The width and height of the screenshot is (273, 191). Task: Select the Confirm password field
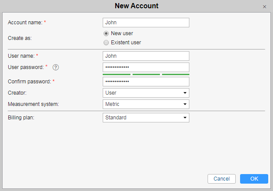[x=146, y=82]
